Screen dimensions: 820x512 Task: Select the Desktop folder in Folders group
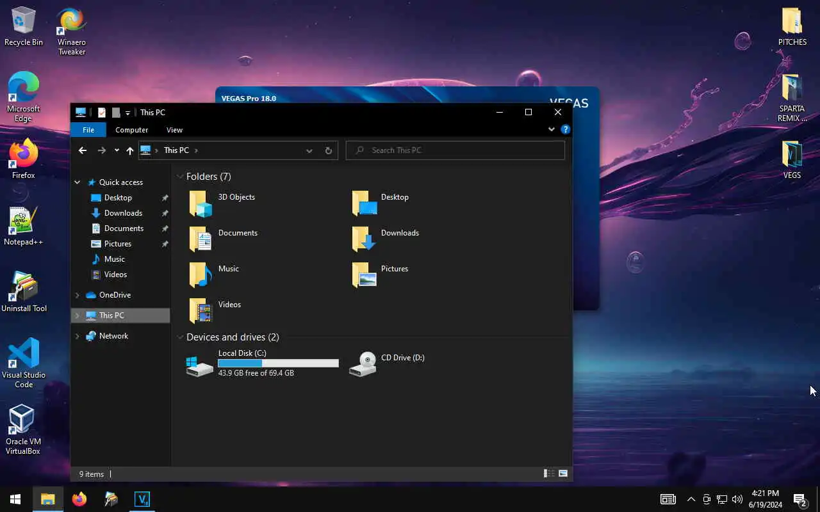point(381,204)
